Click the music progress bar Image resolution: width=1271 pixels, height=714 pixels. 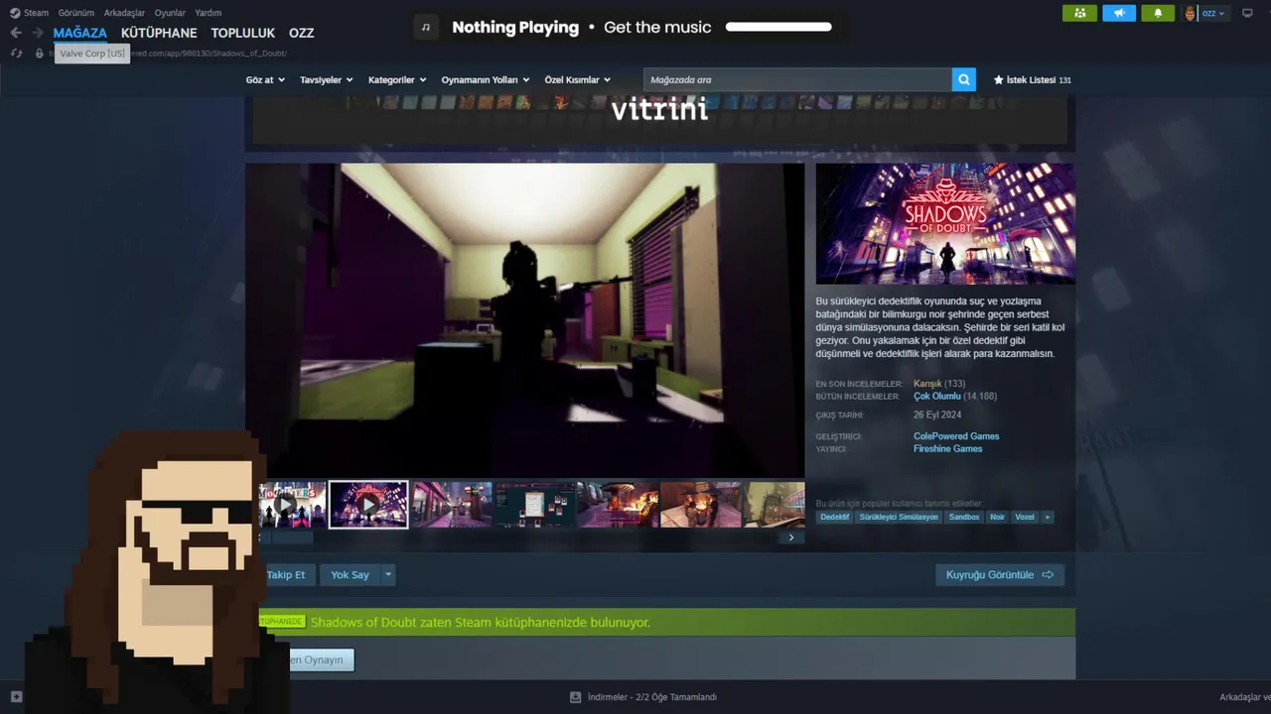click(x=778, y=27)
